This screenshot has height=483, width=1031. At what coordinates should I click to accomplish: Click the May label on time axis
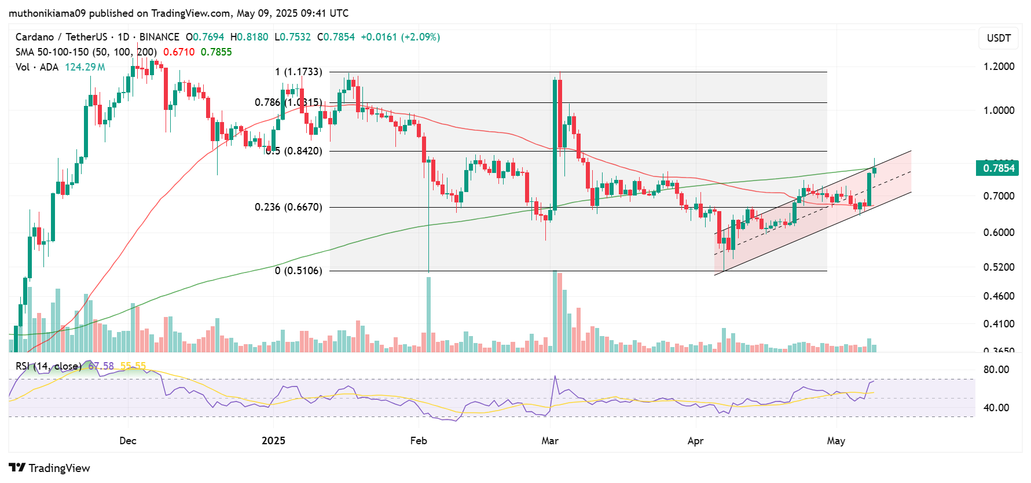(x=836, y=441)
